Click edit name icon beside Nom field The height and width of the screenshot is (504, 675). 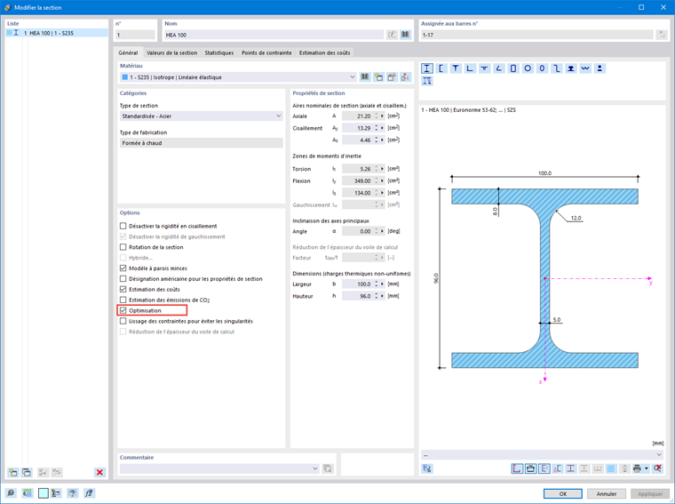click(x=392, y=35)
